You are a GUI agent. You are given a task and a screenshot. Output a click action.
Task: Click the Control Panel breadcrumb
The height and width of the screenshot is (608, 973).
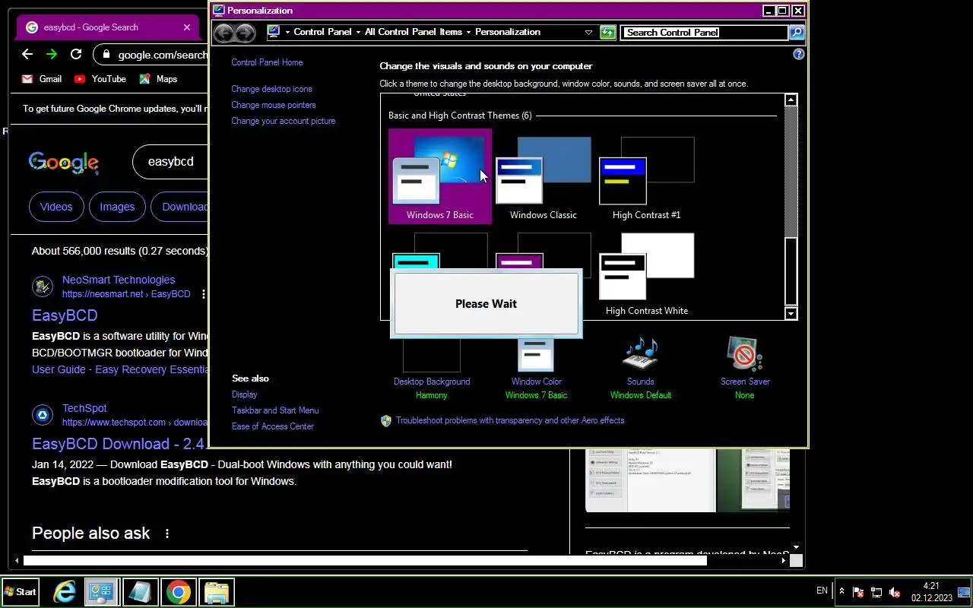322,32
